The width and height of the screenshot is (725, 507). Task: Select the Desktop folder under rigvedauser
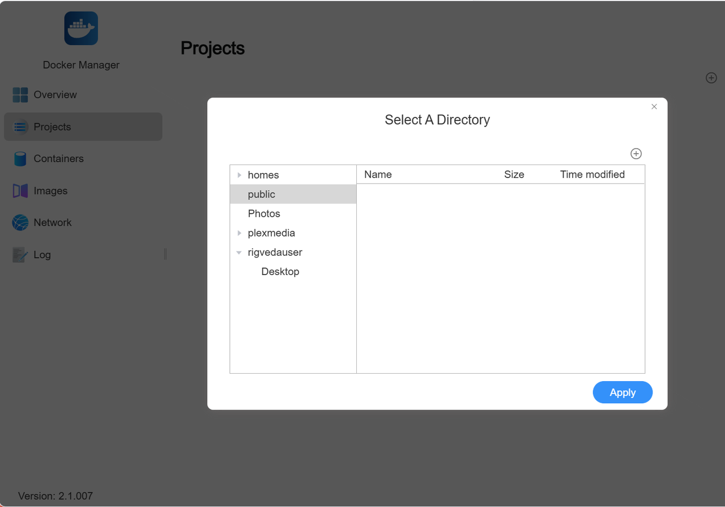280,271
